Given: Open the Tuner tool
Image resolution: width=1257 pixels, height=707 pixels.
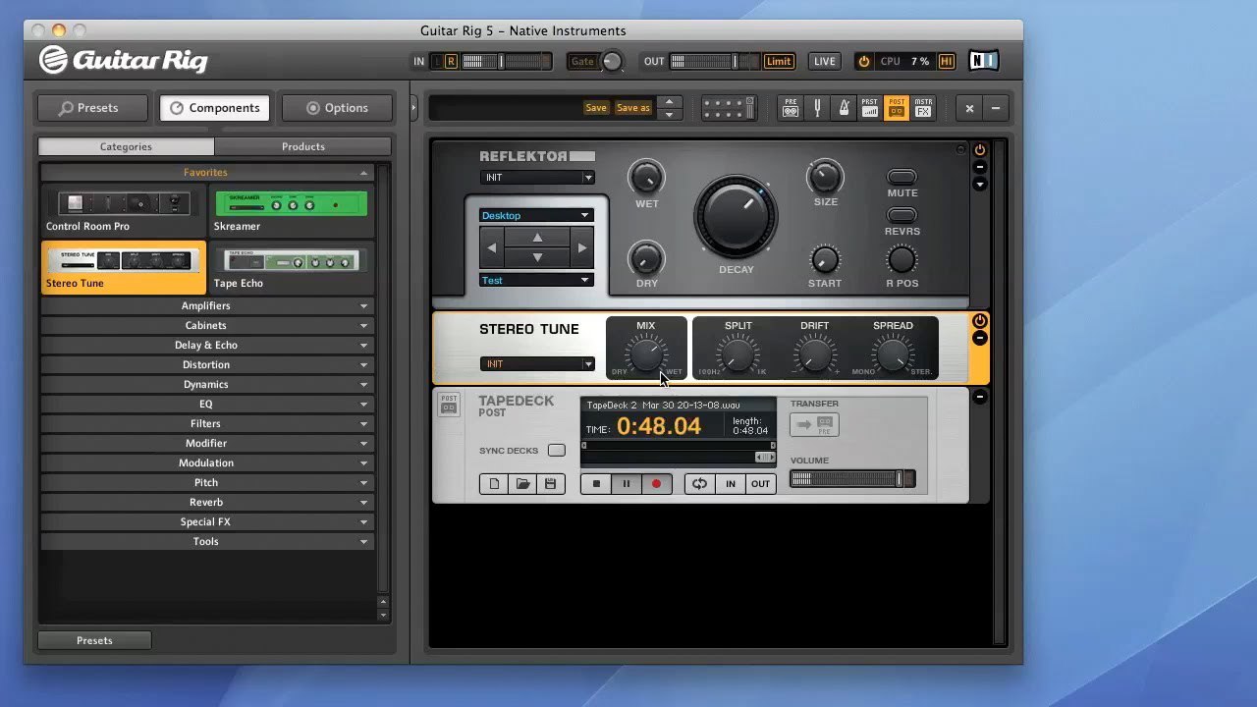Looking at the screenshot, I should pyautogui.click(x=817, y=108).
